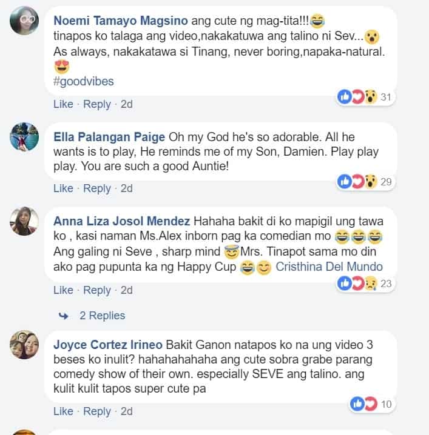Like Ella Palangan Paige's comment
Image resolution: width=429 pixels, height=435 pixels.
pyautogui.click(x=63, y=188)
